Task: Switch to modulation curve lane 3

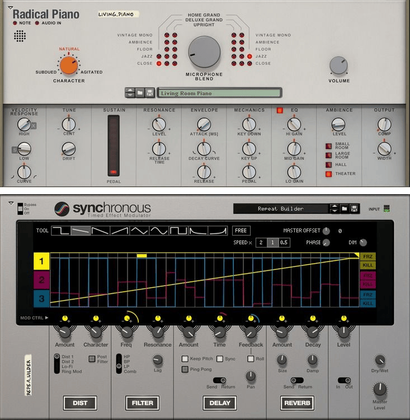Action: pos(42,298)
